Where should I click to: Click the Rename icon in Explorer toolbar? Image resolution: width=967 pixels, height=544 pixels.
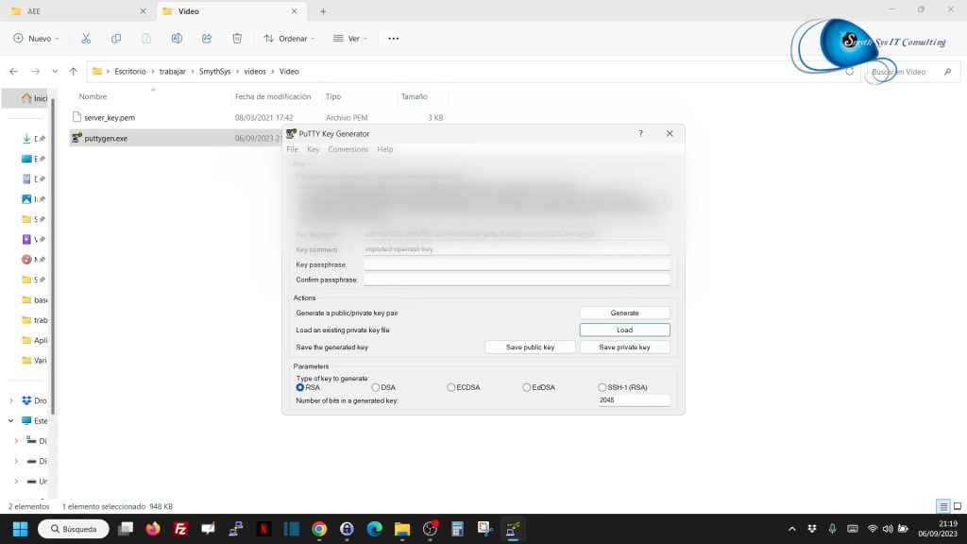177,38
